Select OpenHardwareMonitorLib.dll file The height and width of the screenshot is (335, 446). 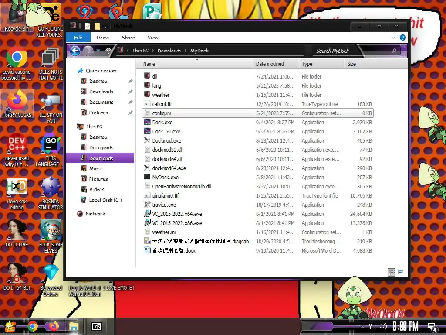click(182, 187)
